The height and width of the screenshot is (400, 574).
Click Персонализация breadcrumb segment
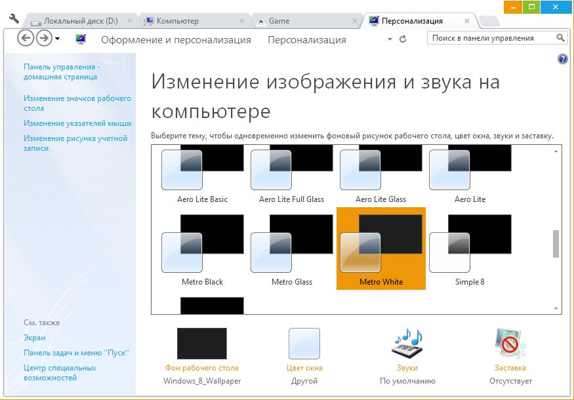tap(307, 39)
